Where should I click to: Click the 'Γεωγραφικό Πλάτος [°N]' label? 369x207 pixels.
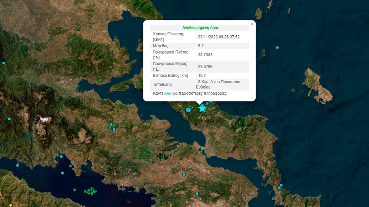click(x=170, y=55)
